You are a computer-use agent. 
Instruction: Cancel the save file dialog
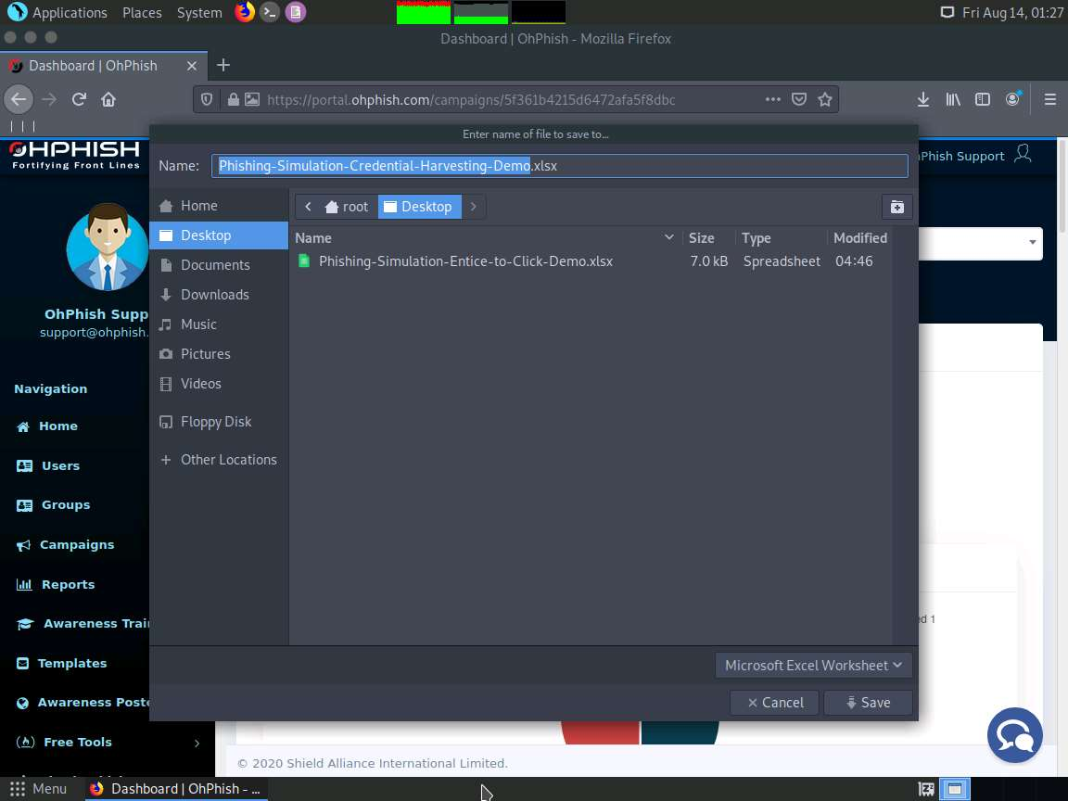coord(775,703)
